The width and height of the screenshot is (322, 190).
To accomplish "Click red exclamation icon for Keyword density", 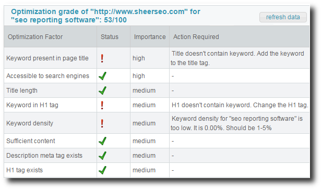I will click(102, 123).
